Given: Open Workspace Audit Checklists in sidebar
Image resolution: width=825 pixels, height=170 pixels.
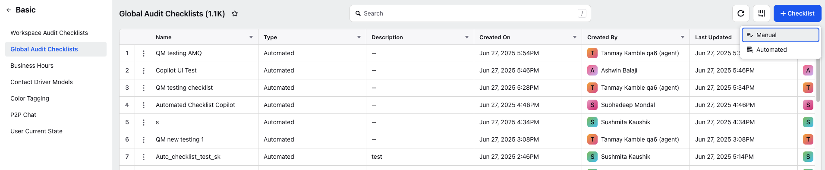Looking at the screenshot, I should [56, 33].
